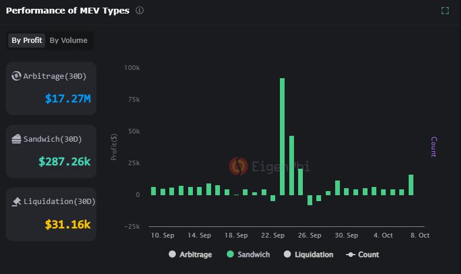This screenshot has width=461, height=274.
Task: Switch to the By Volume tab
Action: (68, 41)
